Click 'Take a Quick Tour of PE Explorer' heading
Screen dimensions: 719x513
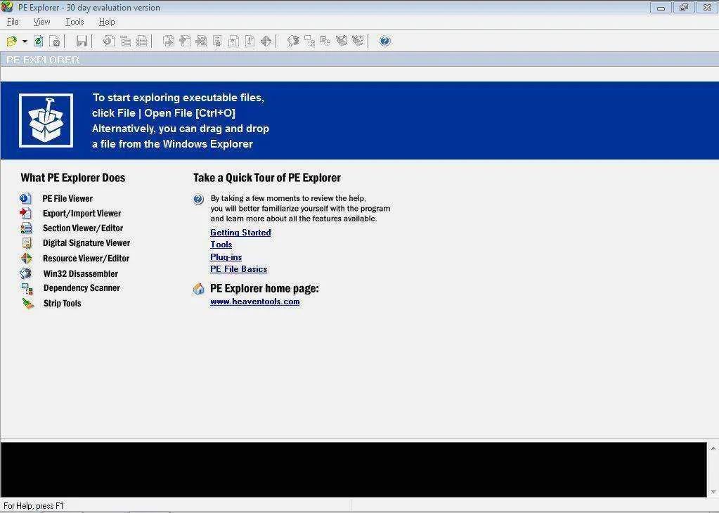click(267, 178)
